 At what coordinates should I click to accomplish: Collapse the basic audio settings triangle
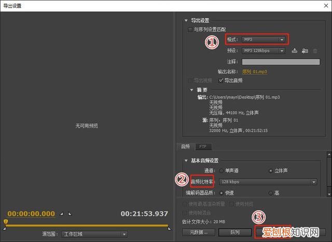tap(186, 161)
